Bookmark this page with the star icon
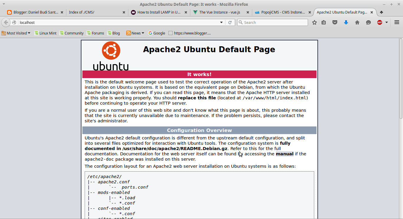 pos(314,22)
